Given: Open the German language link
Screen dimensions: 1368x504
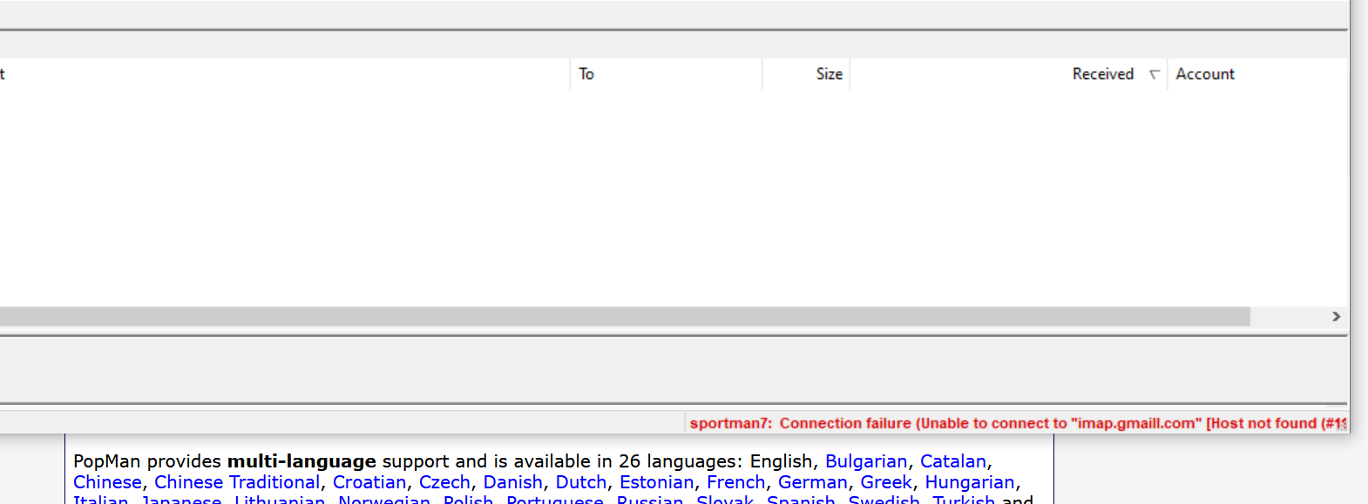Looking at the screenshot, I should (x=812, y=482).
